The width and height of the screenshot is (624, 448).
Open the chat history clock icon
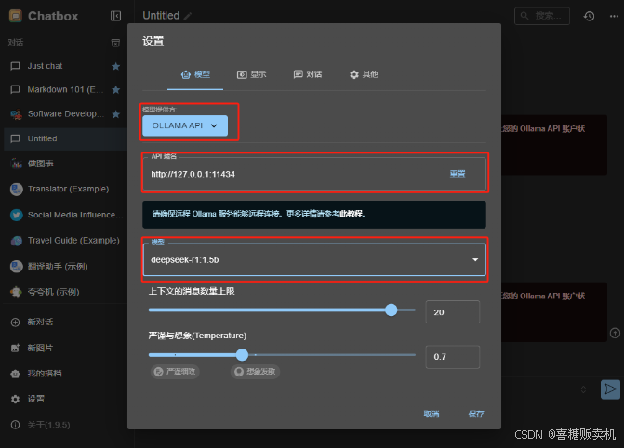click(589, 16)
